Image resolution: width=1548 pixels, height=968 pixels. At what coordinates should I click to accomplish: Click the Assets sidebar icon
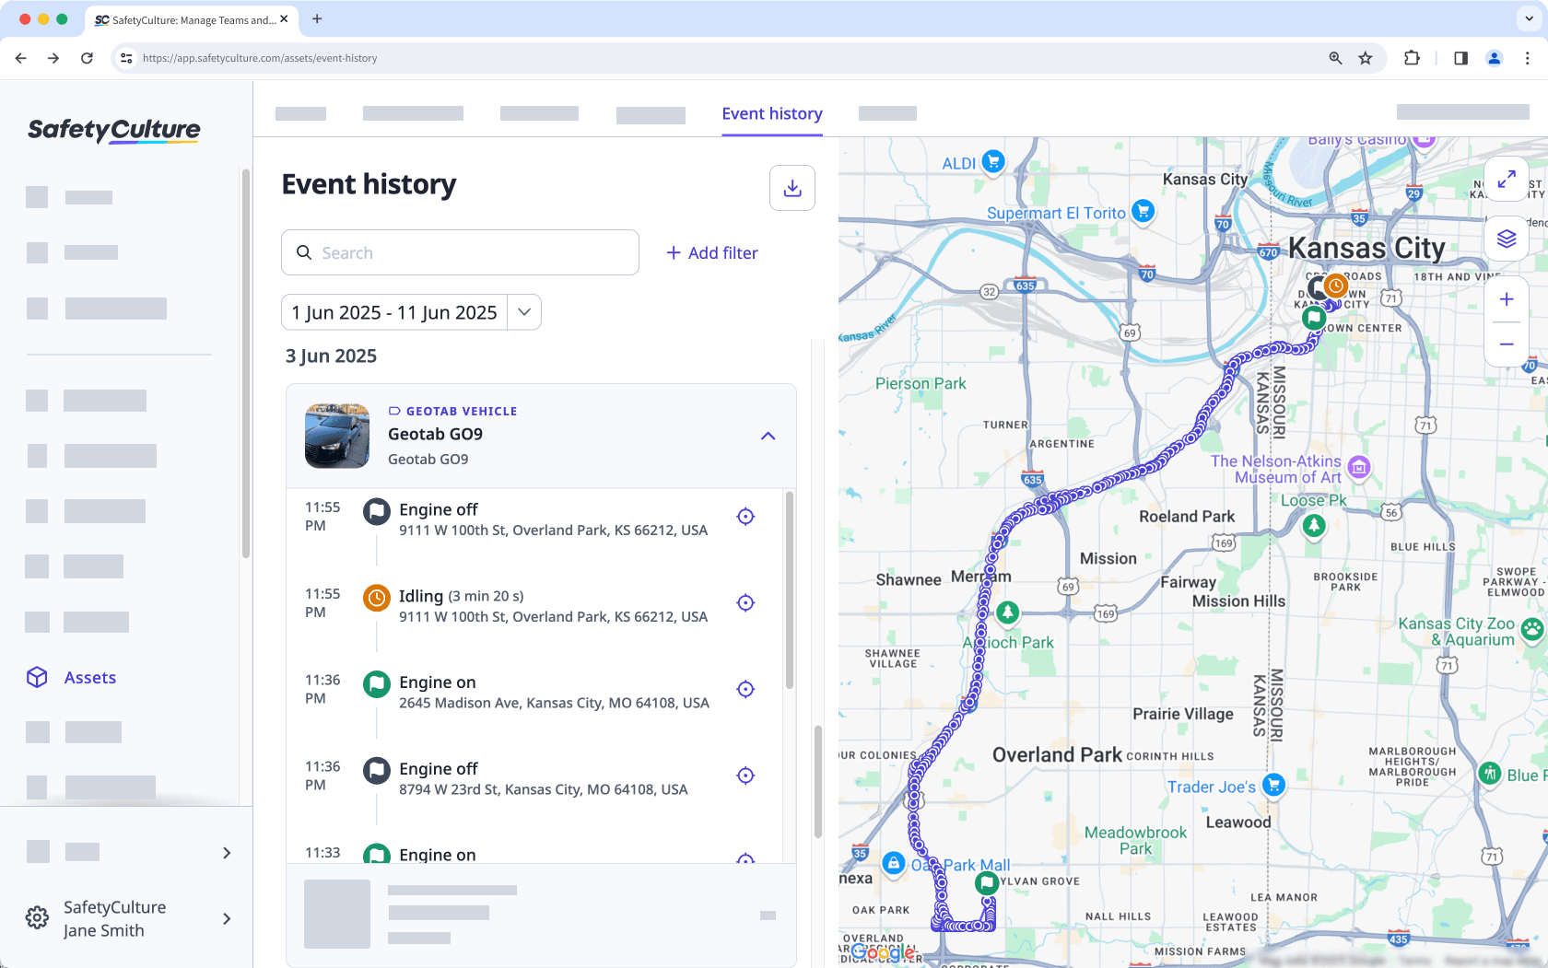37,677
